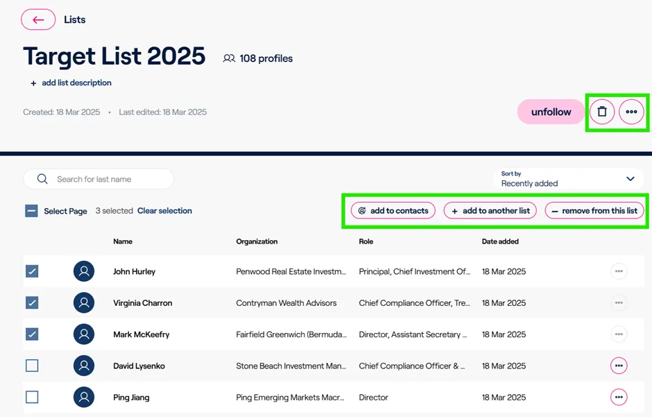The width and height of the screenshot is (652, 417).
Task: Focus the Search for last name field
Action: (98, 179)
